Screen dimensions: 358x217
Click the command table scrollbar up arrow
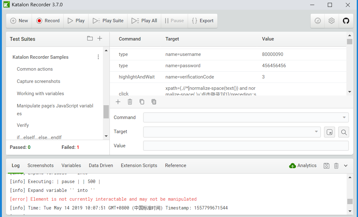click(350, 35)
